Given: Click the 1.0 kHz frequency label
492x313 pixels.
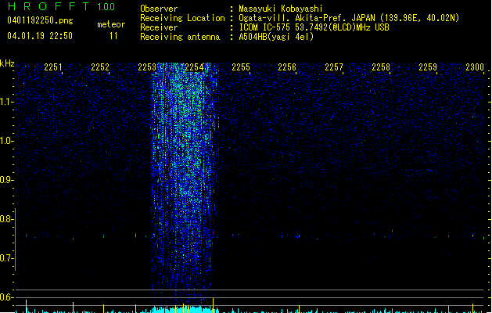Looking at the screenshot, I should pyautogui.click(x=6, y=141).
